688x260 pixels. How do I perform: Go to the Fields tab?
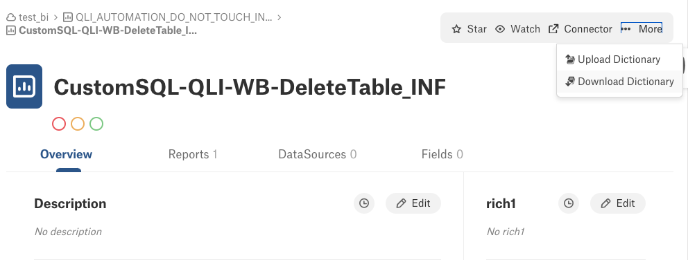442,154
